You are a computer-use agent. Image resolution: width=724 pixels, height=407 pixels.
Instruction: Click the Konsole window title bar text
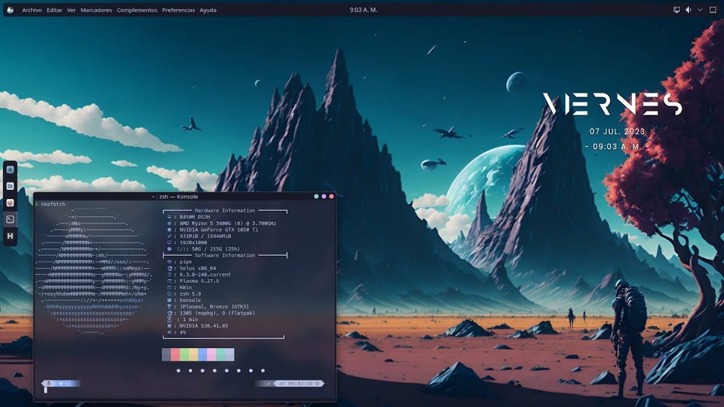[175, 197]
